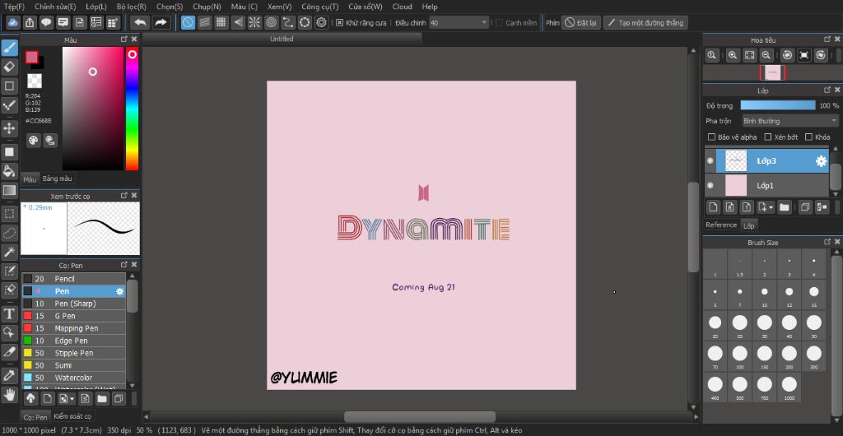Pick the Bucket fill tool

point(9,171)
